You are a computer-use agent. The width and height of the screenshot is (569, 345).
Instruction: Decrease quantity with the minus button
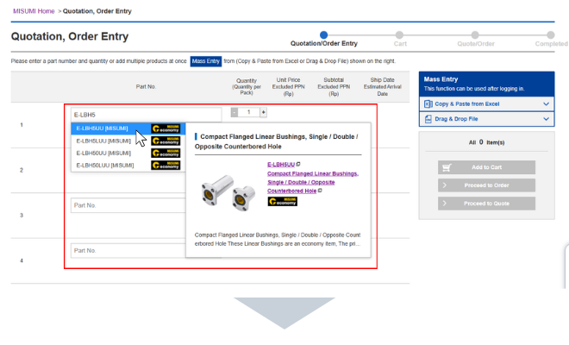click(234, 112)
